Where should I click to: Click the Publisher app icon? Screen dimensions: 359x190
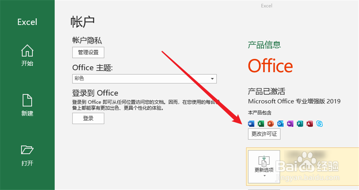coord(300,124)
